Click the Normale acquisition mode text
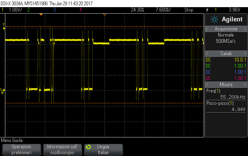Screen dimensions: 248x156 (226, 35)
